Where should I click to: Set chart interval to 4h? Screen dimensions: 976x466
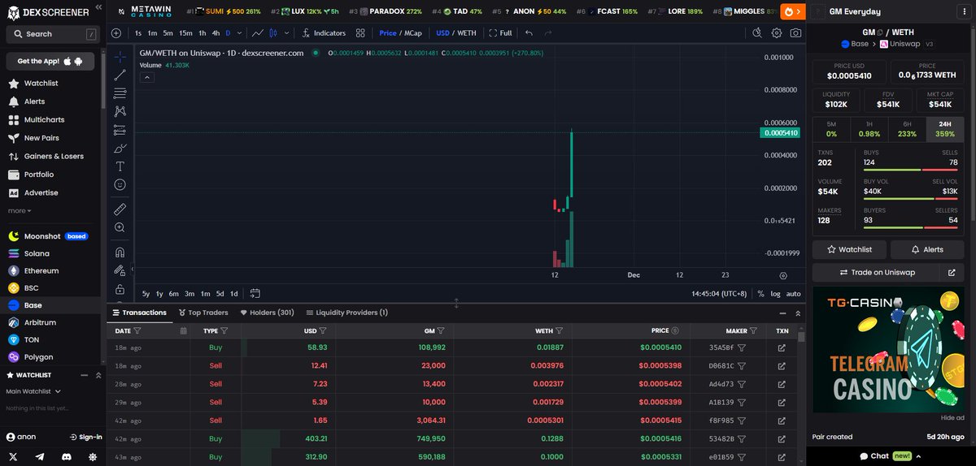point(216,33)
